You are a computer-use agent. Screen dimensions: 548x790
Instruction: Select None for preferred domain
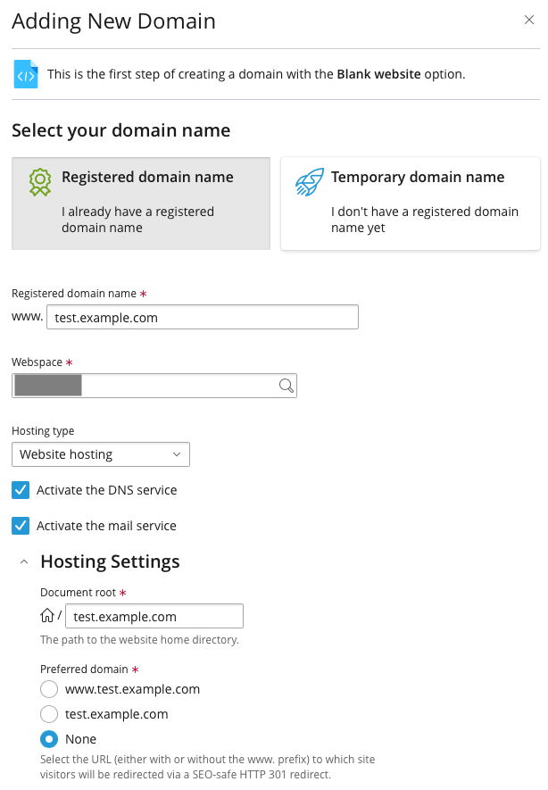[49, 739]
